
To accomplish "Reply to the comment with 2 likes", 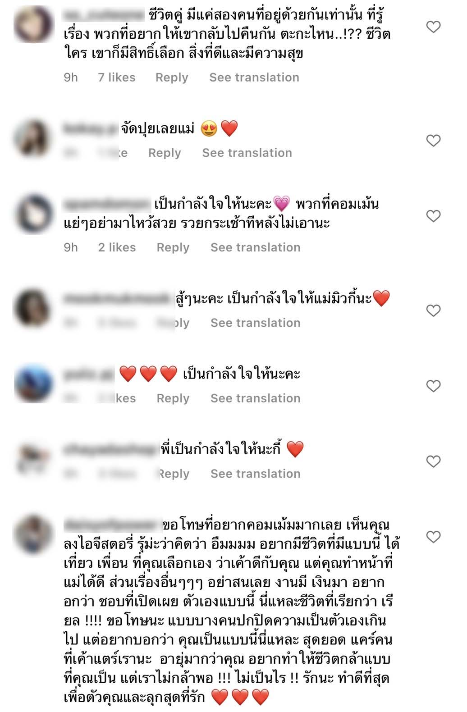I will click(x=173, y=247).
